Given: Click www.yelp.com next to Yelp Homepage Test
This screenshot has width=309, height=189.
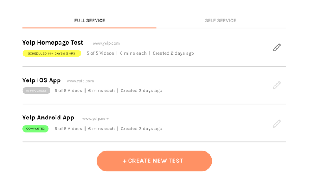Looking at the screenshot, I should (x=106, y=43).
